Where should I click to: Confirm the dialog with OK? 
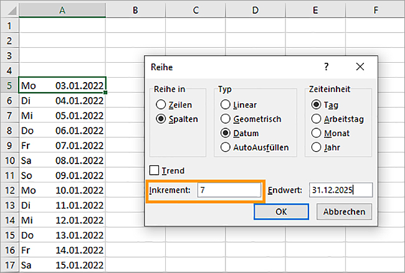[281, 212]
